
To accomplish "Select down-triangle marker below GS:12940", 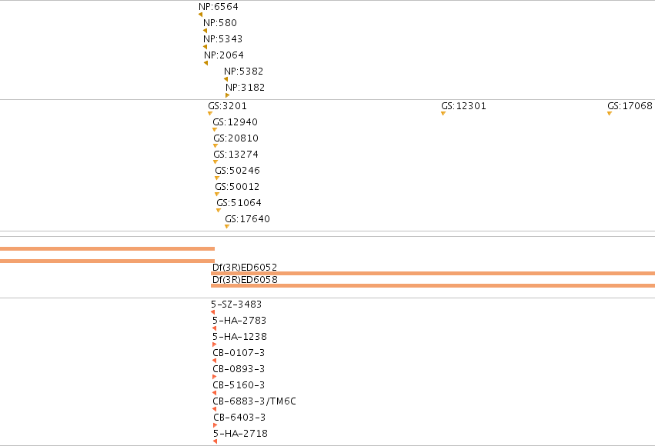I will click(x=215, y=130).
